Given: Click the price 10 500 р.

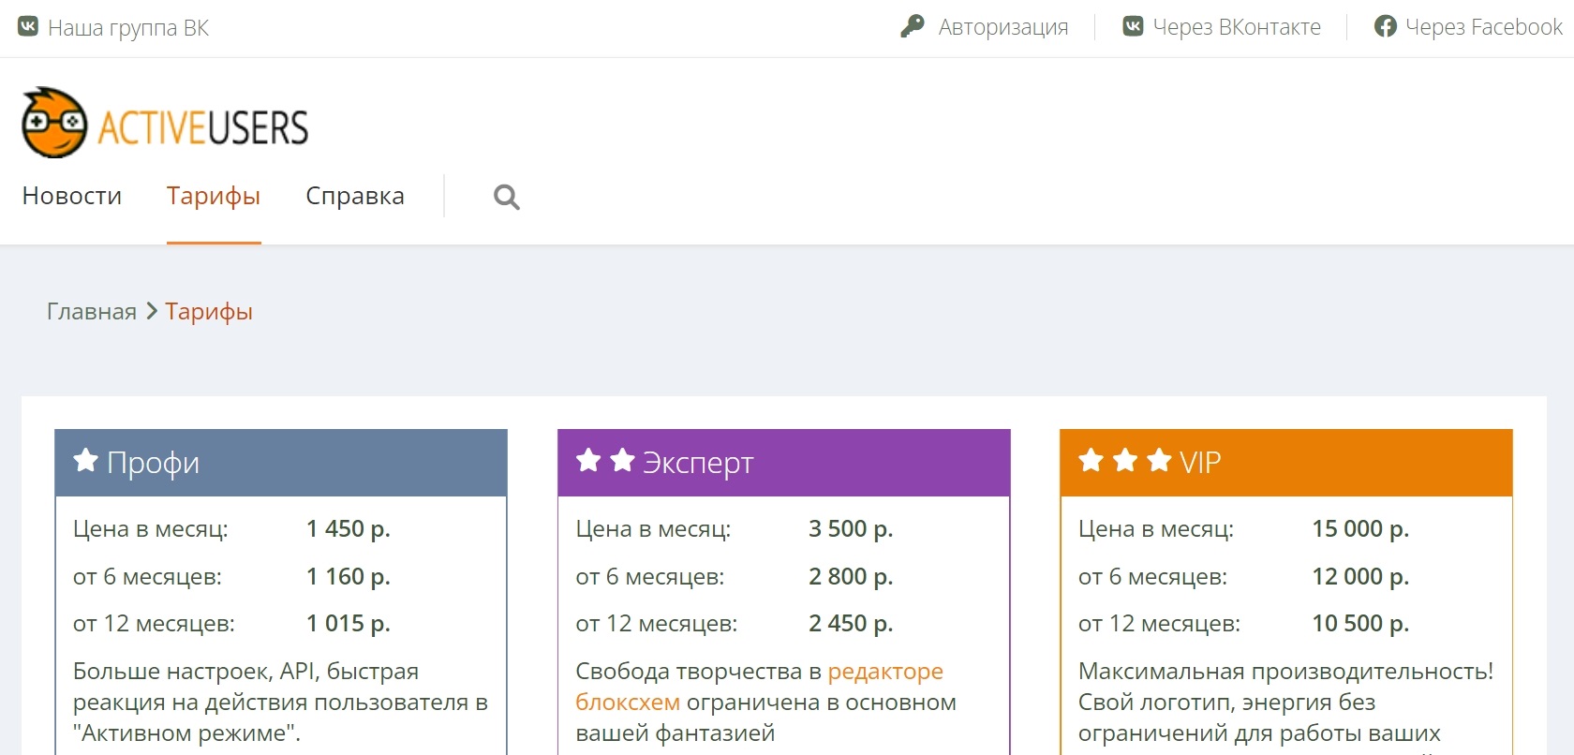Looking at the screenshot, I should click(1360, 623).
